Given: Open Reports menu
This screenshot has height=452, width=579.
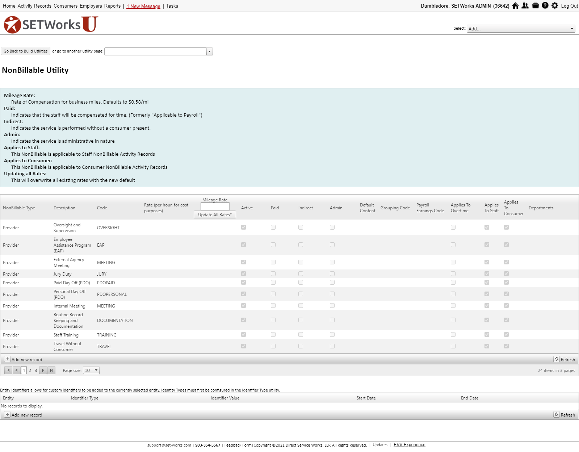Looking at the screenshot, I should [112, 6].
